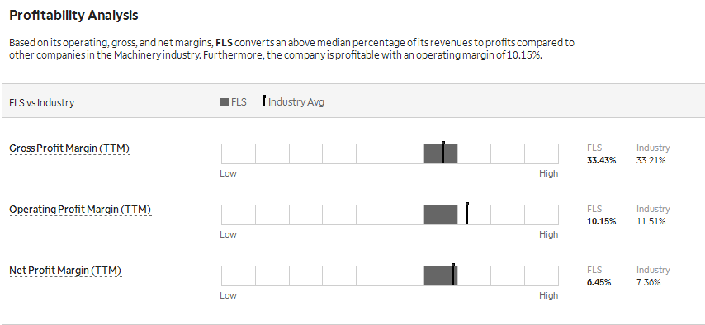Click the High label under Net Profit Margin bar

point(548,296)
